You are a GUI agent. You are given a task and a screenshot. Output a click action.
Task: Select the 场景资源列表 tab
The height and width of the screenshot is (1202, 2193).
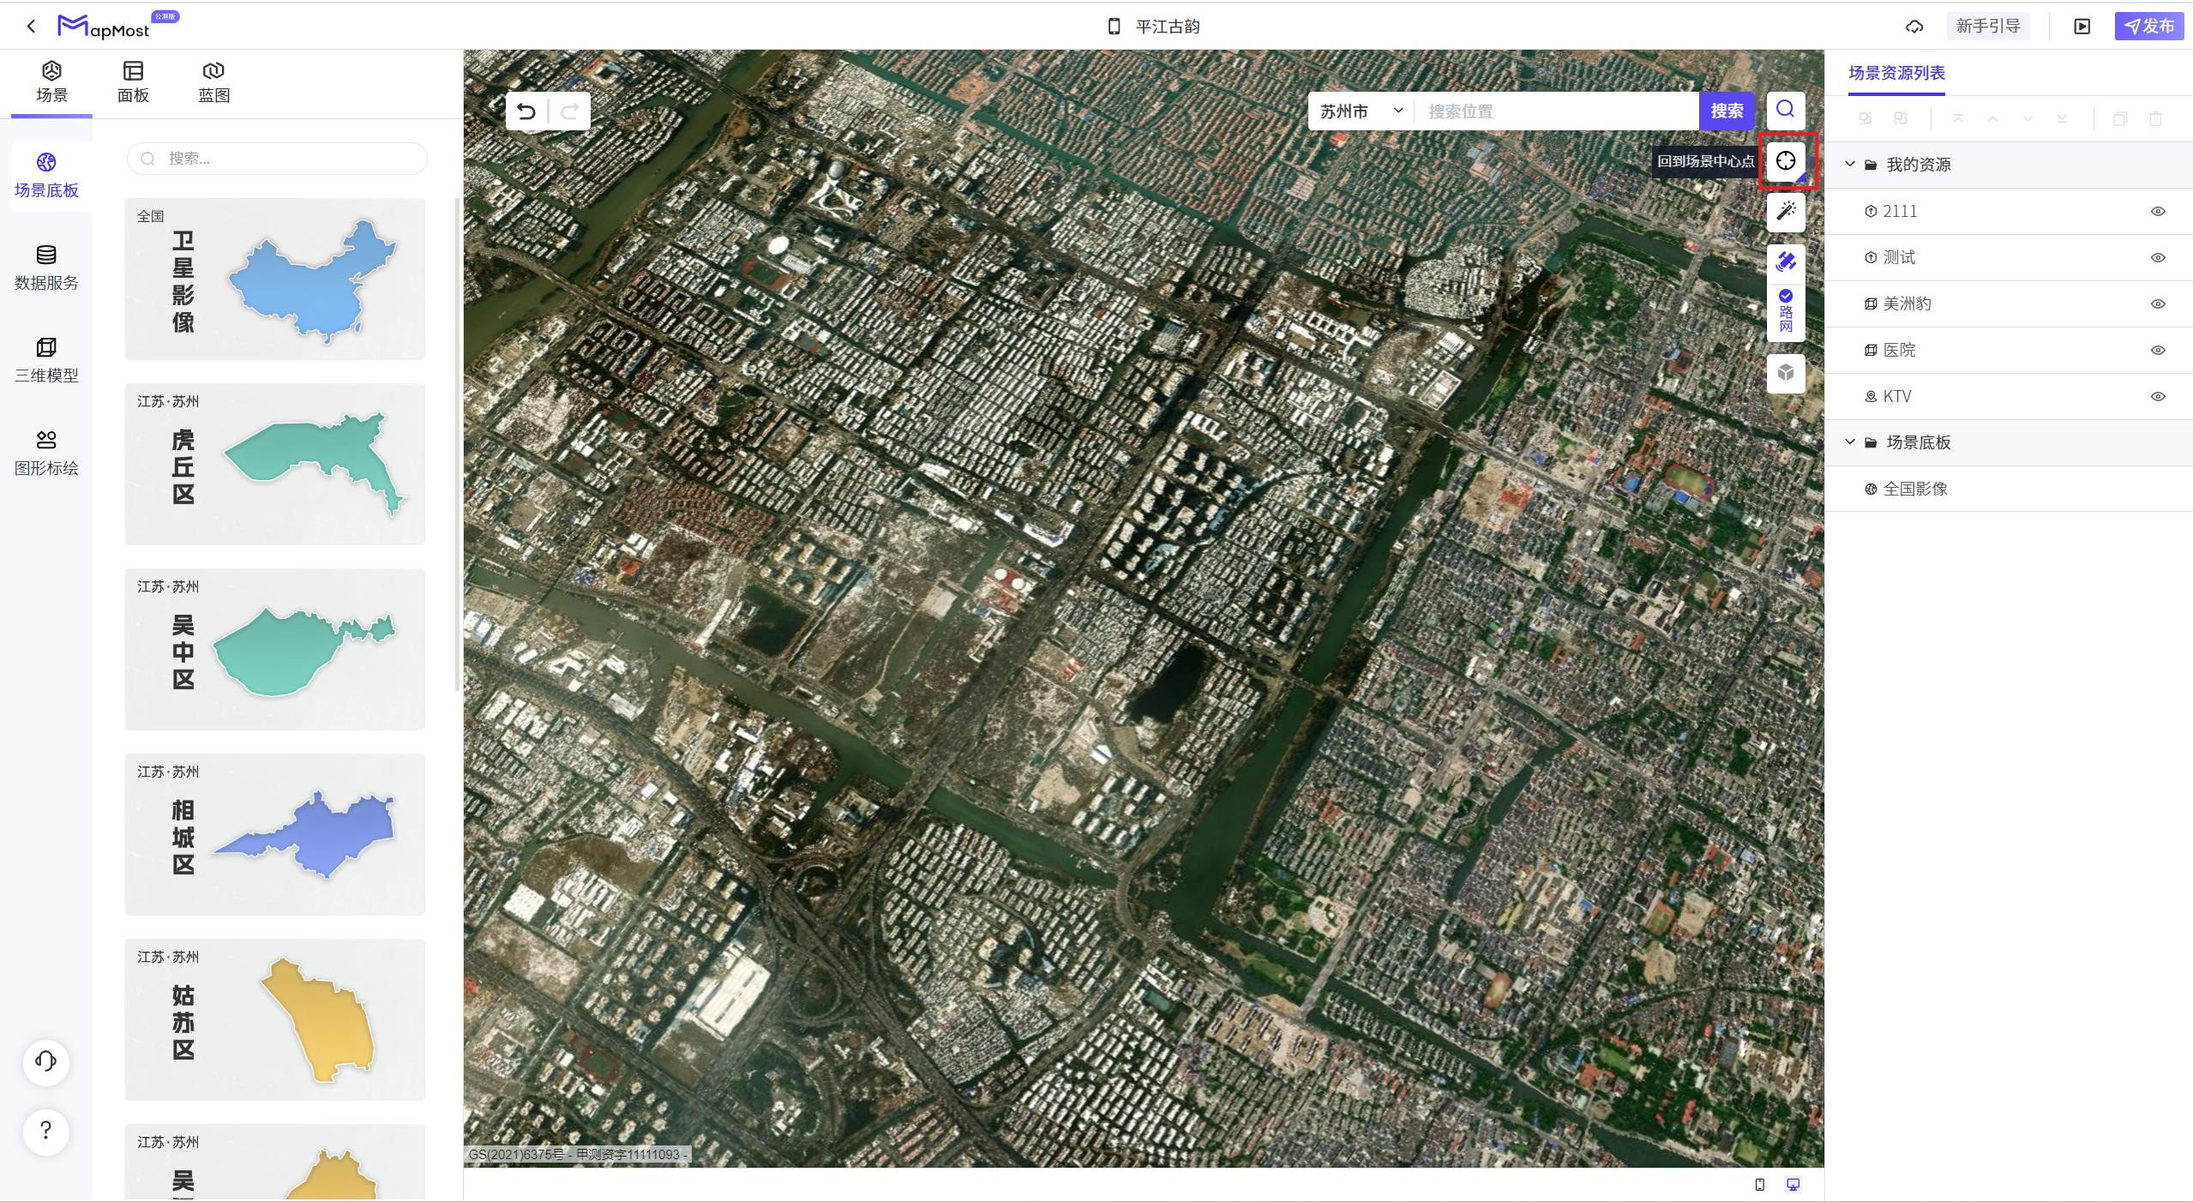coord(1896,73)
